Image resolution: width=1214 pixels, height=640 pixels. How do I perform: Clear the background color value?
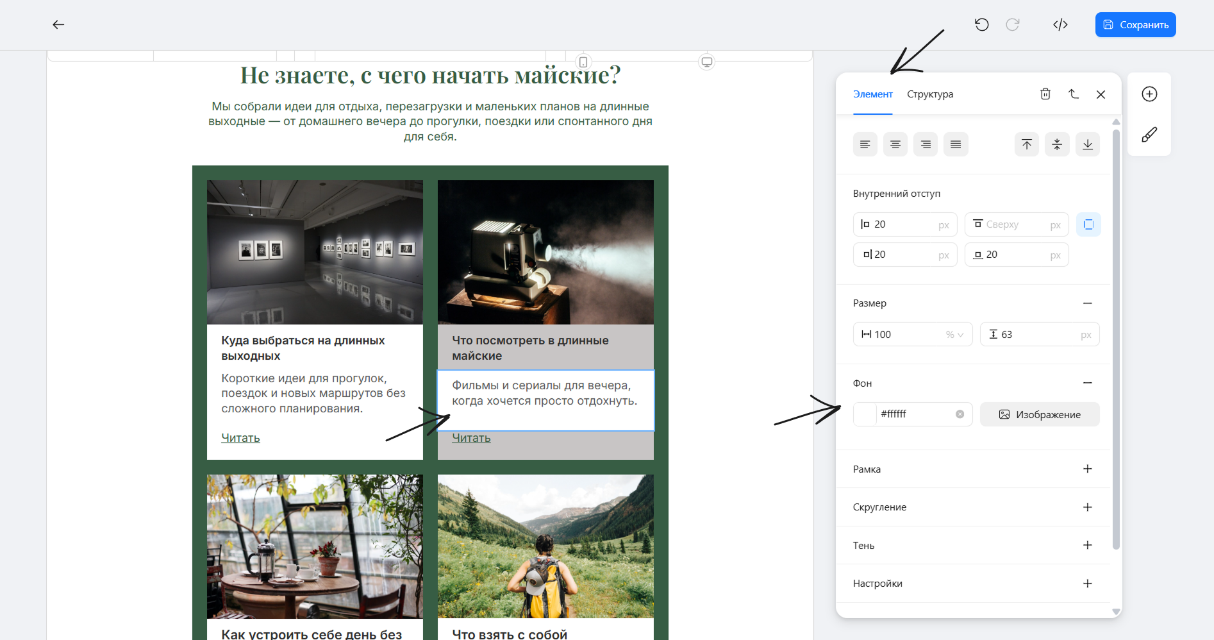click(960, 414)
